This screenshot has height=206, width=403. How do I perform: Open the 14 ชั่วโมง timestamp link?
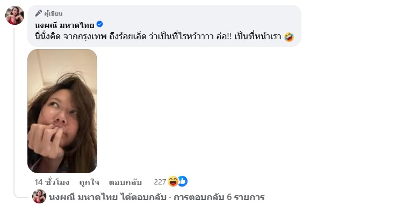(x=52, y=182)
